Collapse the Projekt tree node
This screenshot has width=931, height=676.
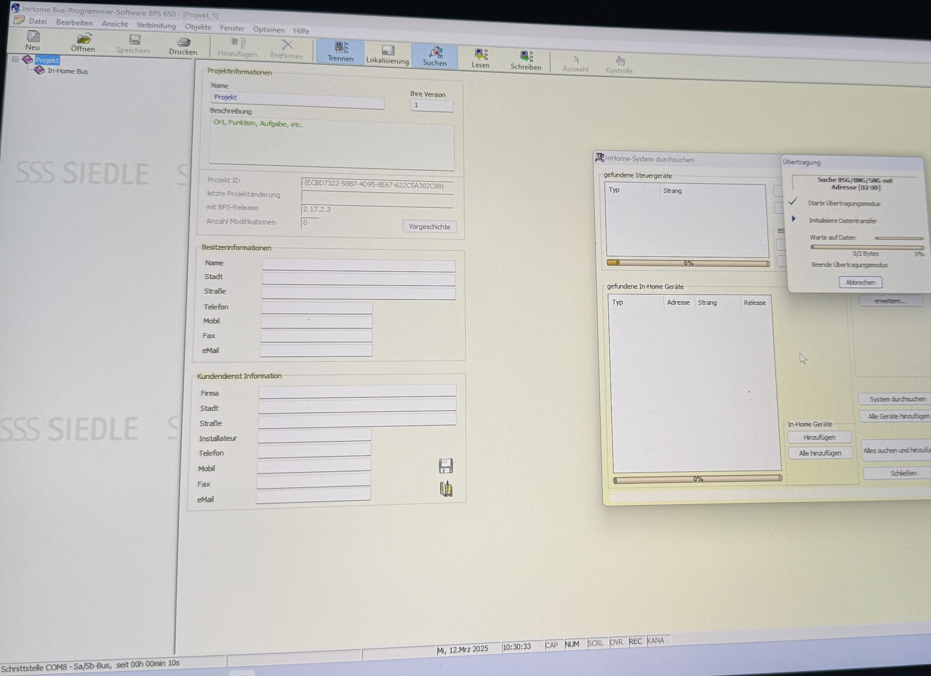[15, 59]
